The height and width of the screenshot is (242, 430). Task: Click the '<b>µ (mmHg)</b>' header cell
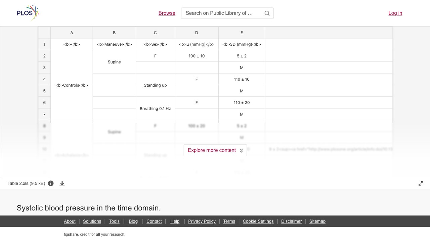[197, 44]
